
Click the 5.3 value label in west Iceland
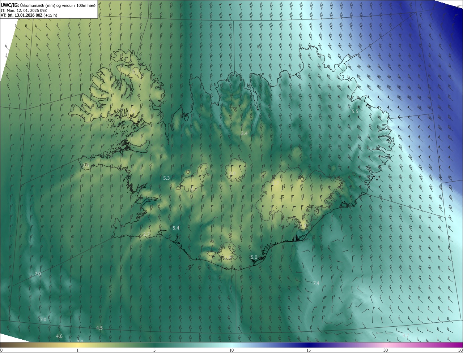tap(166, 178)
